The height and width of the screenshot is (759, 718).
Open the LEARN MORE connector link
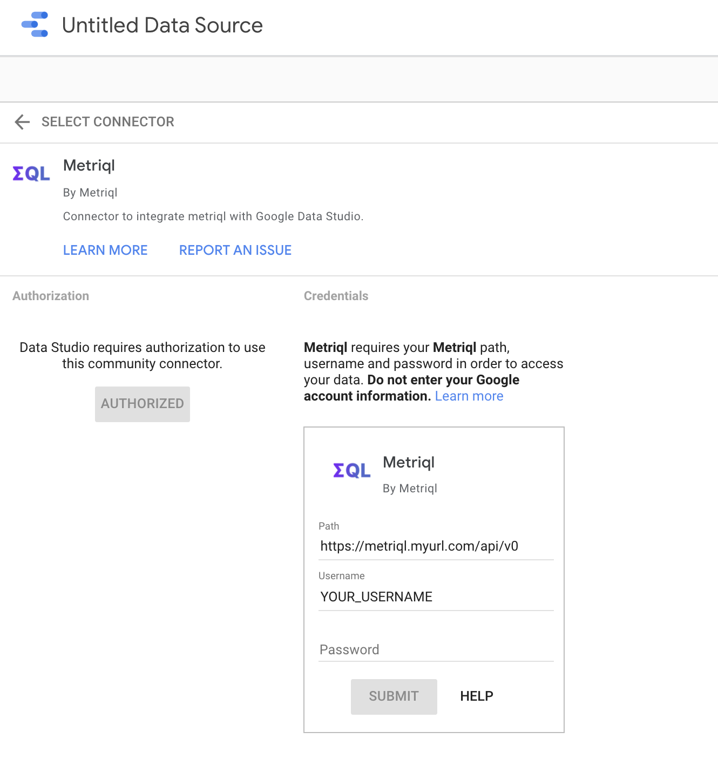click(x=105, y=250)
